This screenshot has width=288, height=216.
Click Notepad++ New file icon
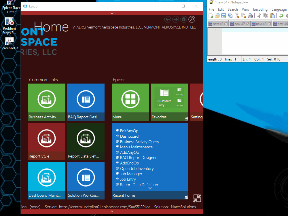pyautogui.click(x=211, y=16)
